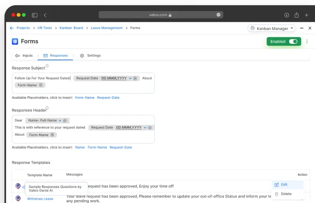315x203 pixels.
Task: Click Genie AI icon beside Withdraw Leave
Action: coord(18,198)
